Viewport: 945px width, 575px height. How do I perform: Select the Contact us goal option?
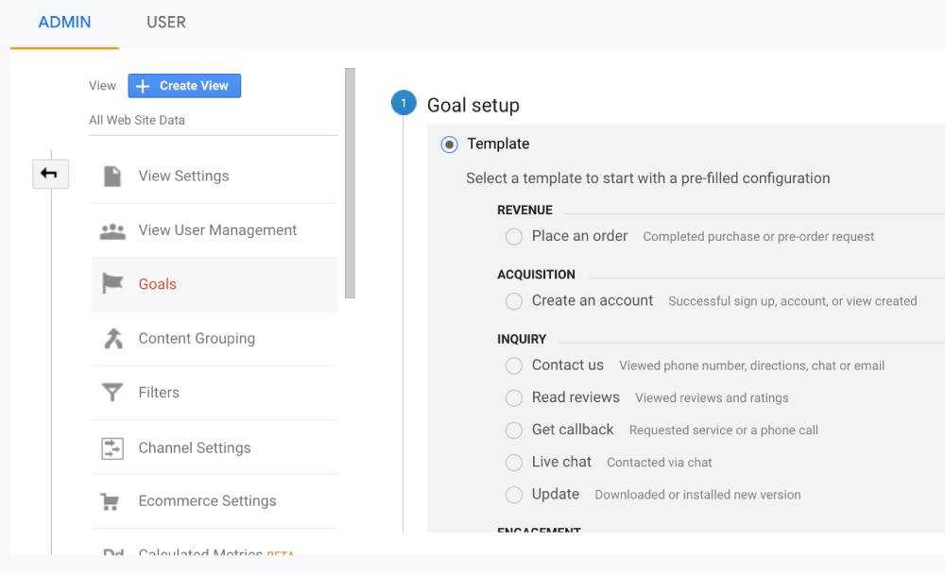tap(514, 365)
